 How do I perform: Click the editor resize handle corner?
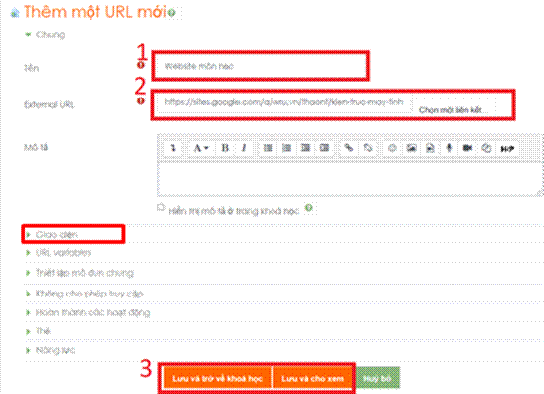[540, 193]
